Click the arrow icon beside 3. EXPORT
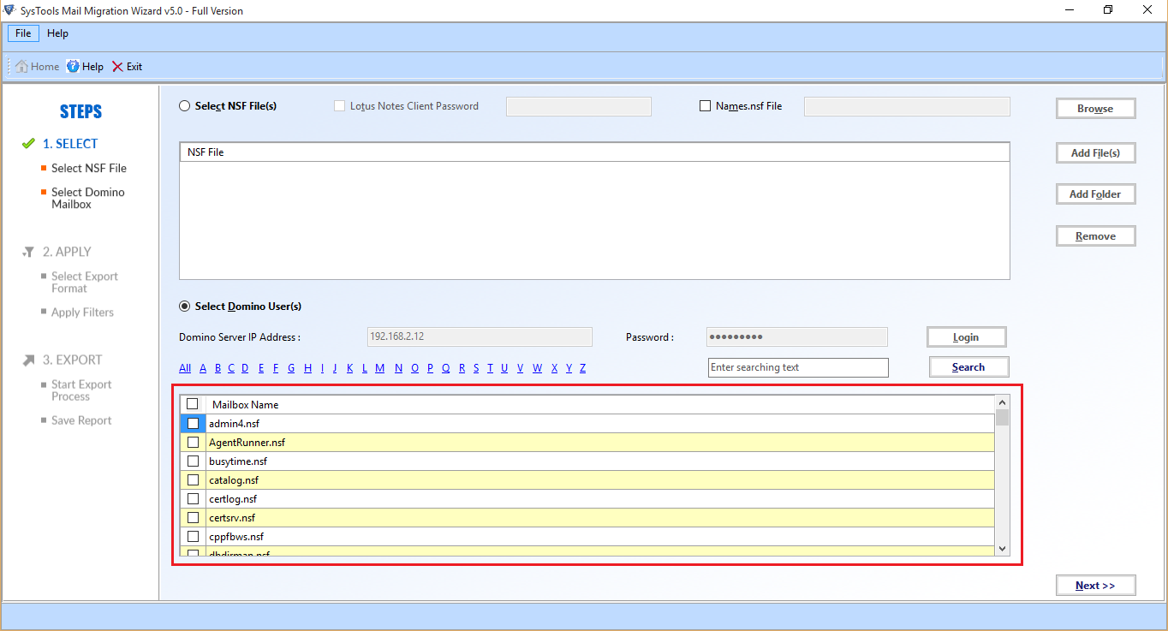The image size is (1168, 631). point(28,360)
